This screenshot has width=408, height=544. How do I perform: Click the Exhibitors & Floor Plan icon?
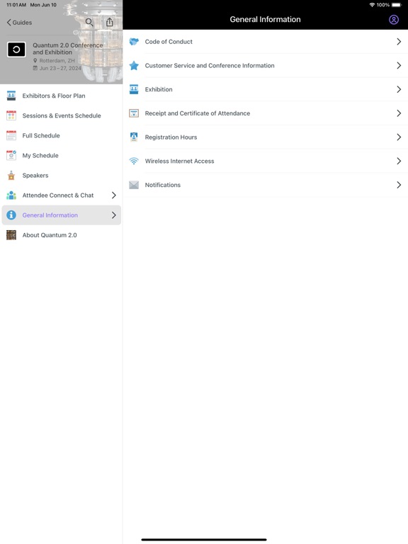point(11,96)
